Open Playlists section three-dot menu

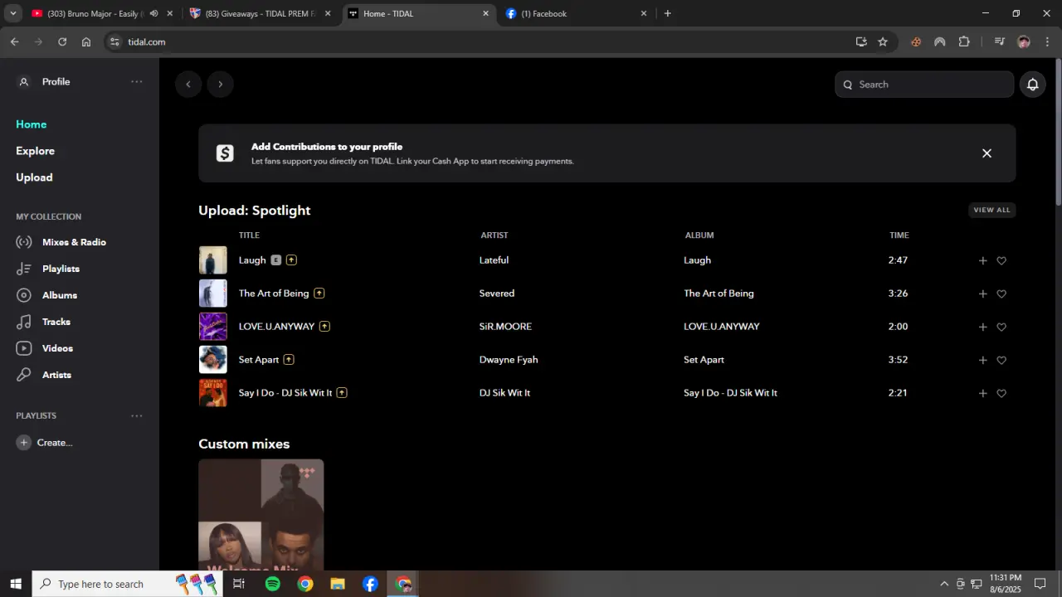coord(137,415)
